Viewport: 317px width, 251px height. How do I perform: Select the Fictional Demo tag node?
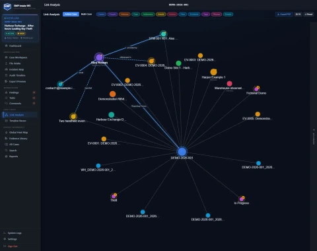tap(256, 89)
